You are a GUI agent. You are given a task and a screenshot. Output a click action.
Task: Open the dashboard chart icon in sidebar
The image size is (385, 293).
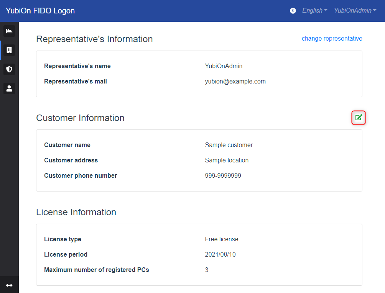pos(9,31)
